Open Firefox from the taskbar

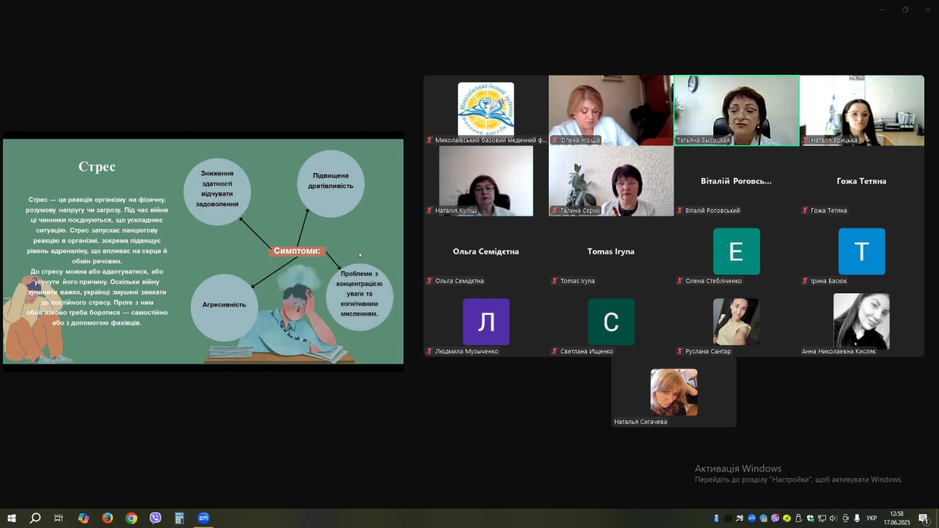(x=107, y=518)
